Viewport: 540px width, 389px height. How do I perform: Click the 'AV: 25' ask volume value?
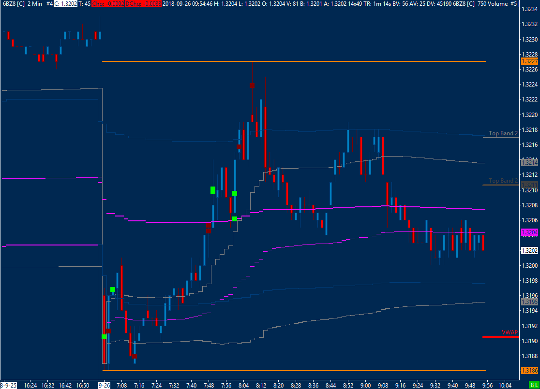[418, 4]
